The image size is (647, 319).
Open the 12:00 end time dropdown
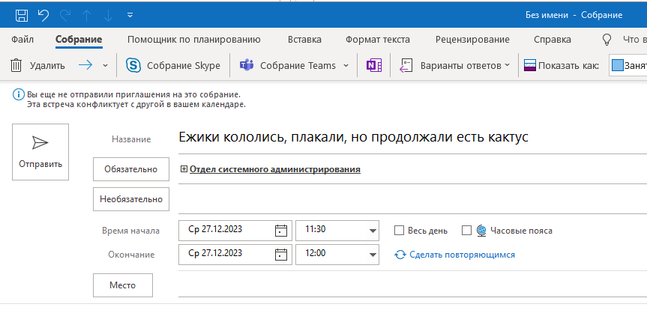(373, 255)
